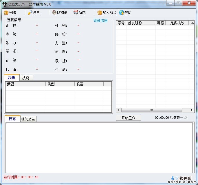This screenshot has height=185, width=198.
Task: Open the 储物箱 storage box
Action: tap(54, 13)
